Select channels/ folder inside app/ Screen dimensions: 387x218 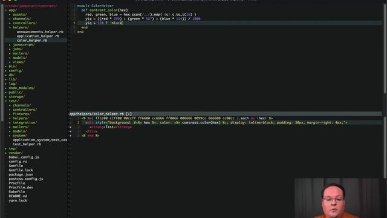22,19
